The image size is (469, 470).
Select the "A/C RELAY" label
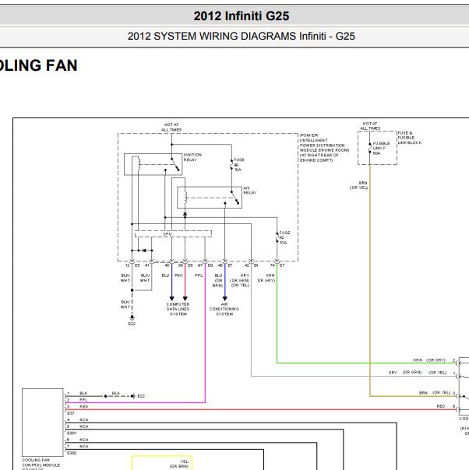249,191
